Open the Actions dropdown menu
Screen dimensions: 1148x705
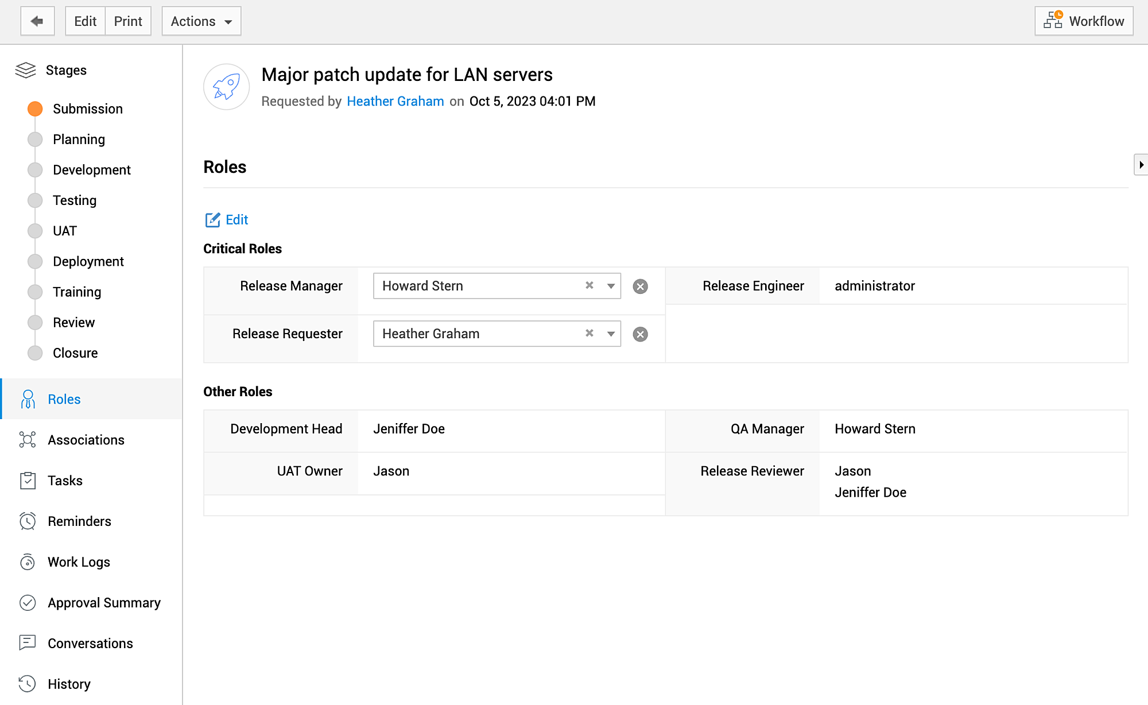201,21
